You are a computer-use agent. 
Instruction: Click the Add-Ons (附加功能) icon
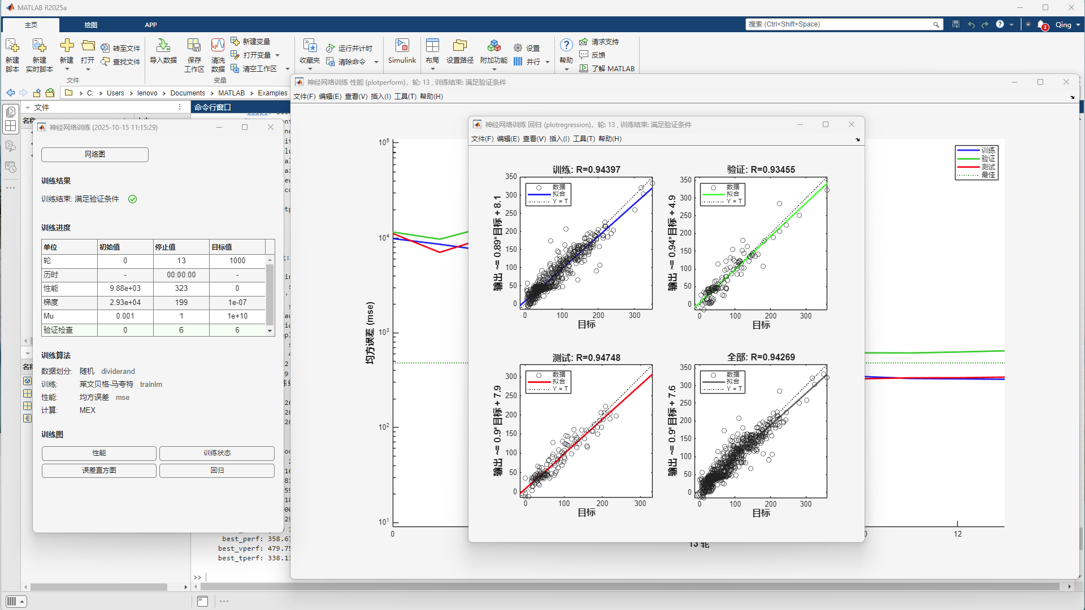coord(493,46)
